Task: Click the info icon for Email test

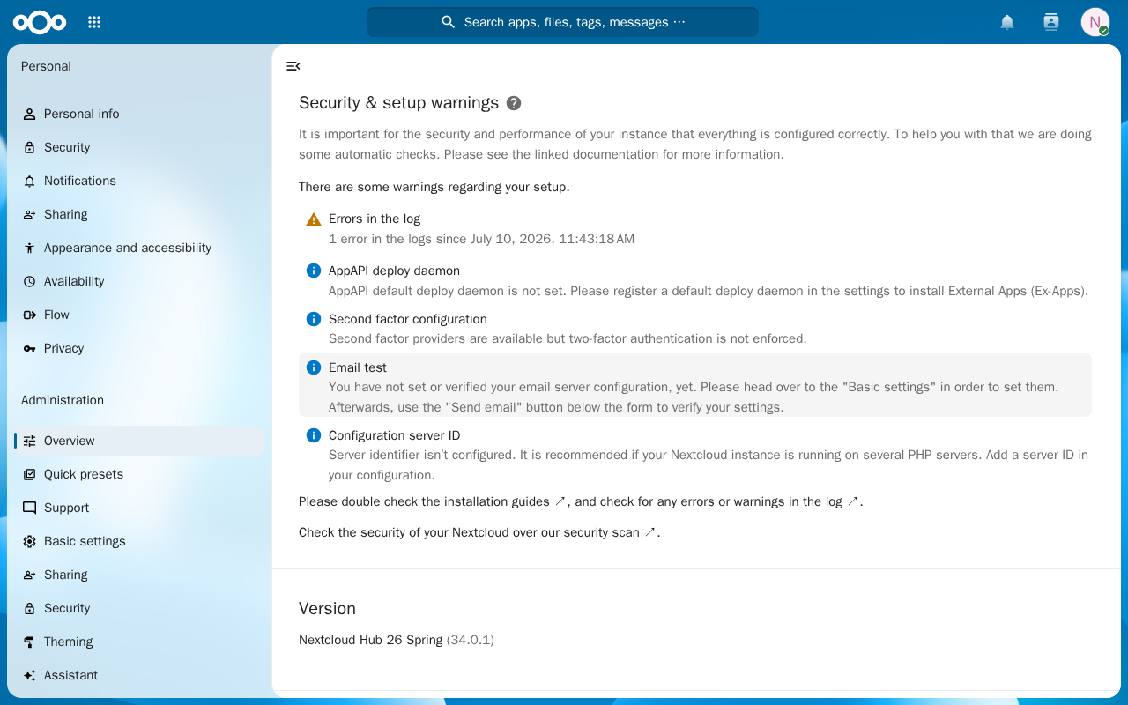Action: pos(314,367)
